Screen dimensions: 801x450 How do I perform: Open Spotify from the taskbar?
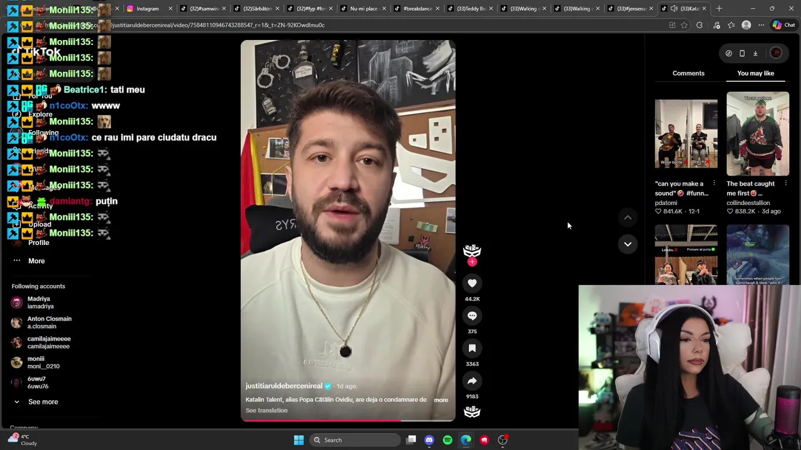(x=447, y=440)
